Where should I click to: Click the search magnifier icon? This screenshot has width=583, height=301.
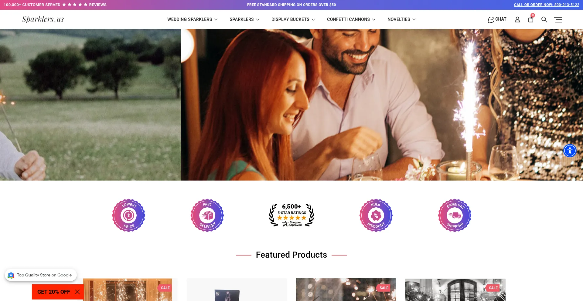(544, 19)
